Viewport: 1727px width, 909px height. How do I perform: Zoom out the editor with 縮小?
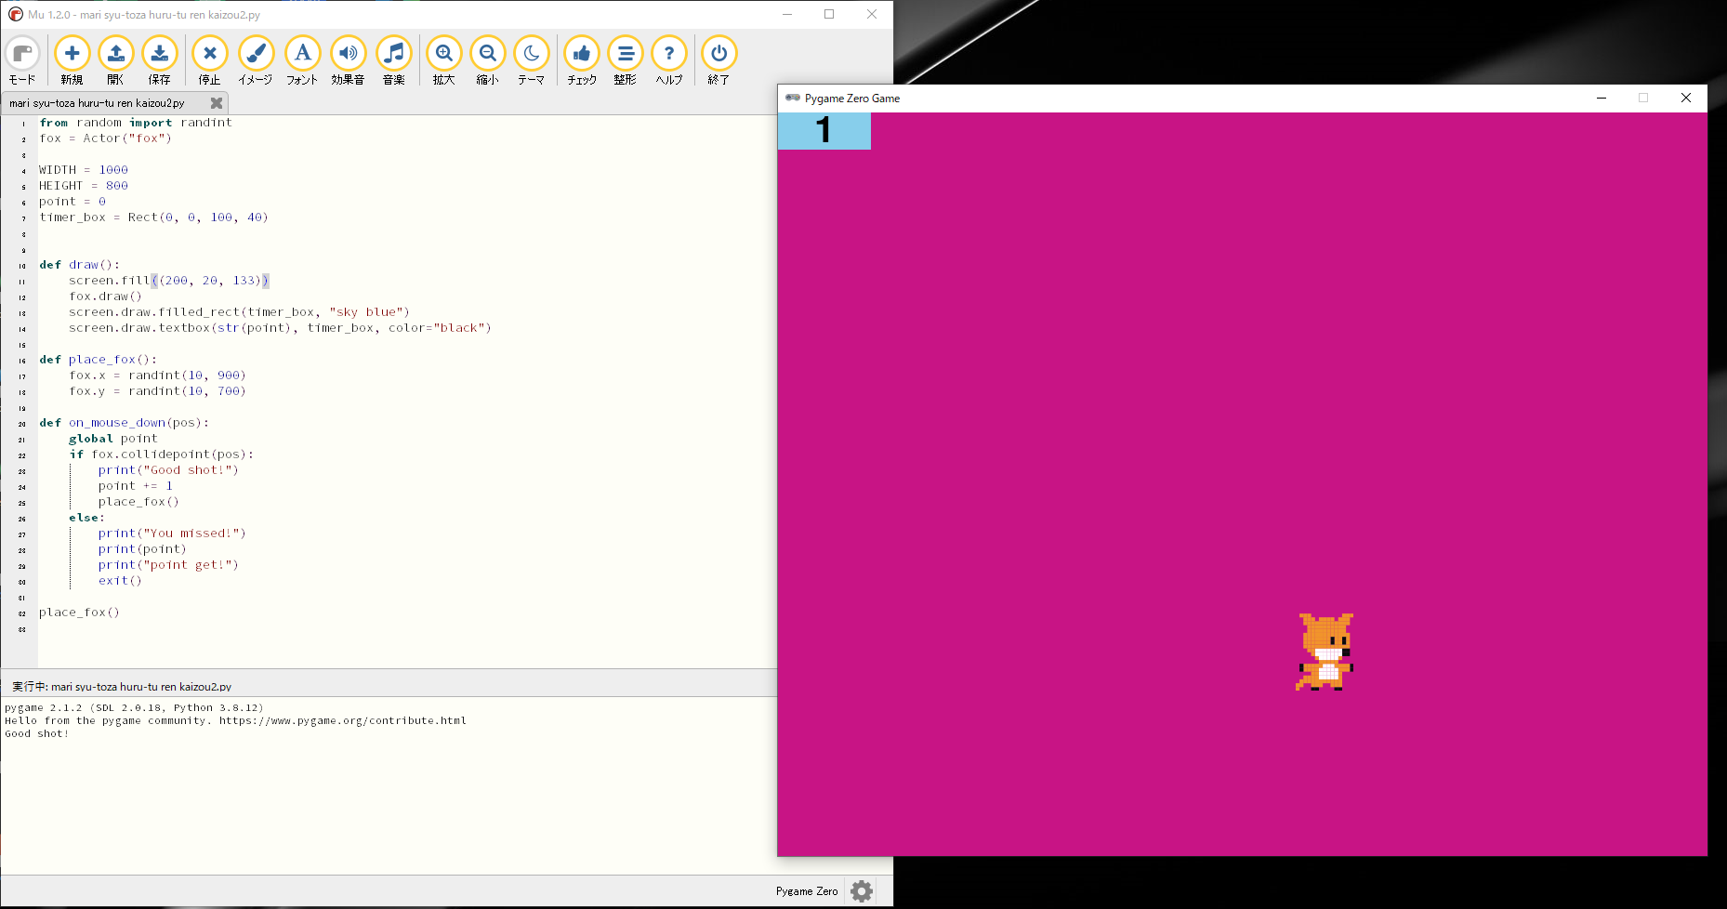pyautogui.click(x=488, y=60)
